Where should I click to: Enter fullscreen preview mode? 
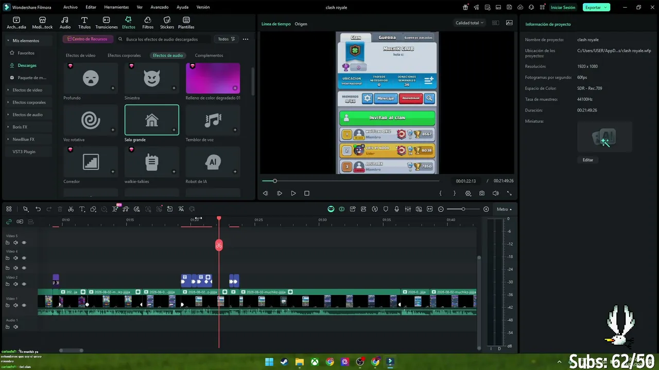point(509,193)
